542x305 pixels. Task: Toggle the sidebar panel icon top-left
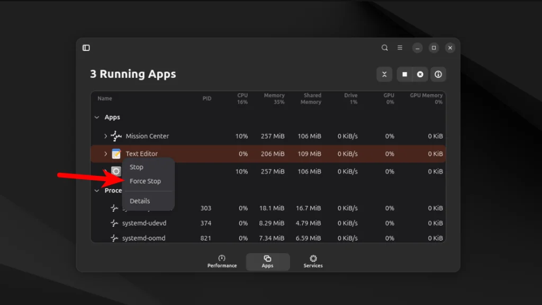(x=86, y=48)
